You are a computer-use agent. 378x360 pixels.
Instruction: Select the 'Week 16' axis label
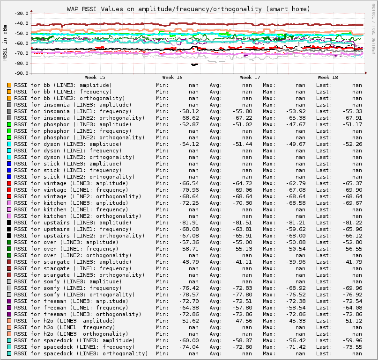click(x=172, y=78)
